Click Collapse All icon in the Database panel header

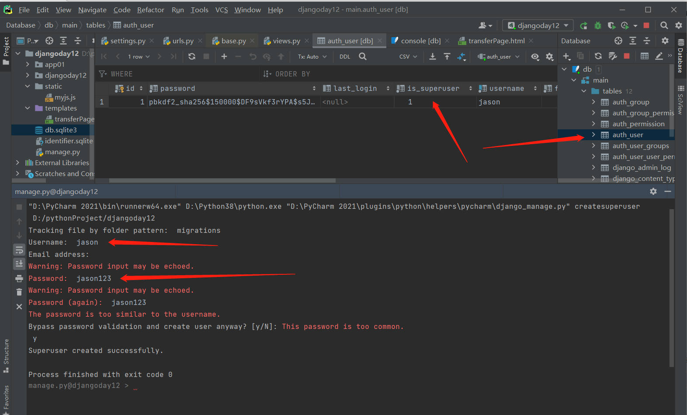(647, 41)
